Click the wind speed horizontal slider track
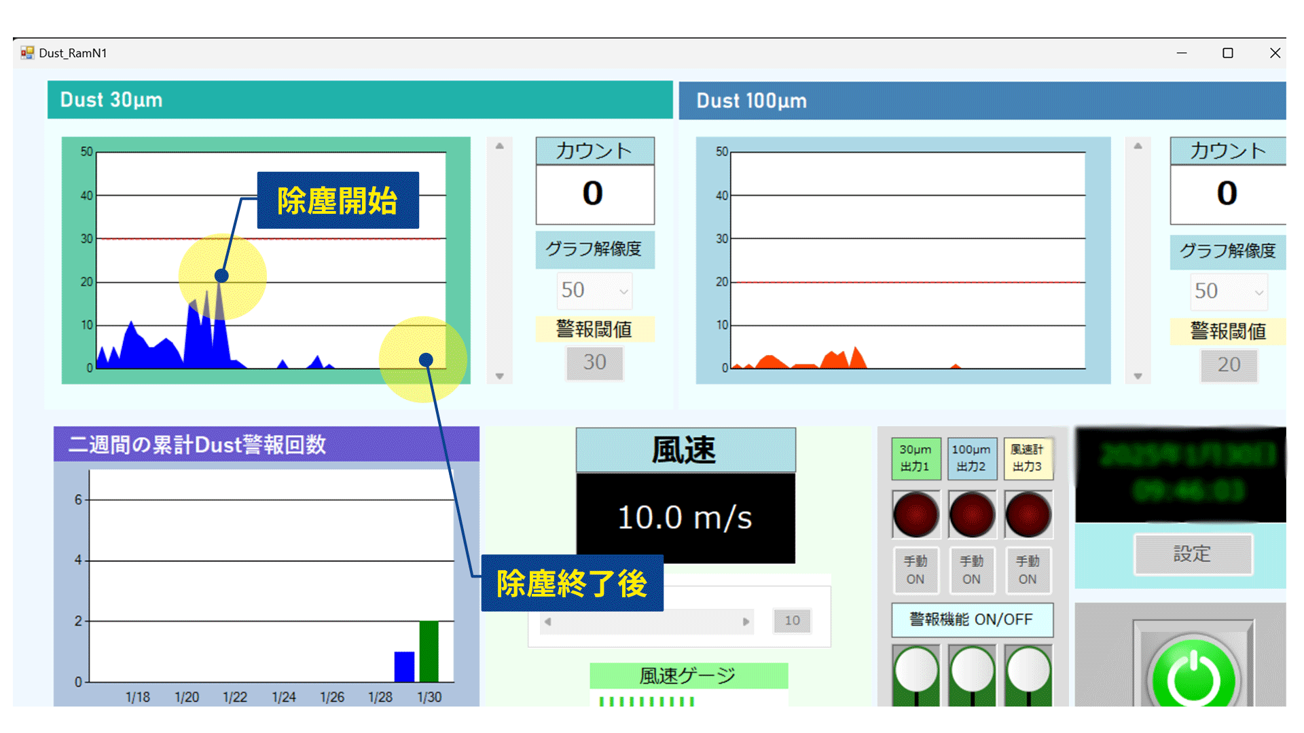1304x733 pixels. click(x=645, y=621)
